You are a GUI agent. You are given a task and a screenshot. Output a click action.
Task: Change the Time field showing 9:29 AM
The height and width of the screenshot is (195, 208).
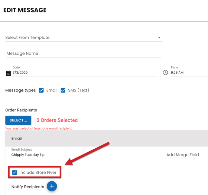coord(187,73)
